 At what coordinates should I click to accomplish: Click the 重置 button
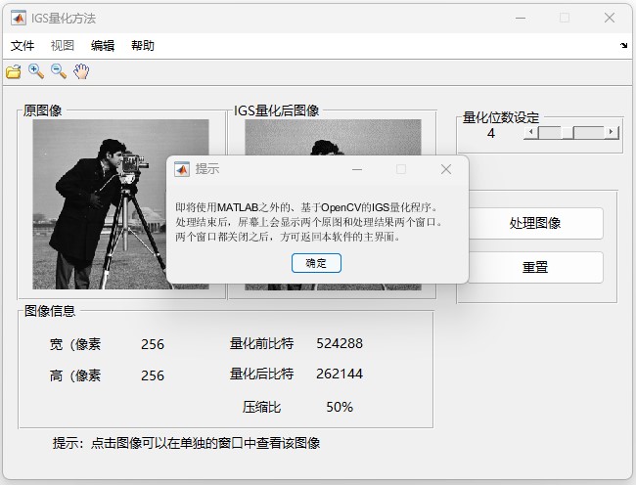tap(535, 267)
